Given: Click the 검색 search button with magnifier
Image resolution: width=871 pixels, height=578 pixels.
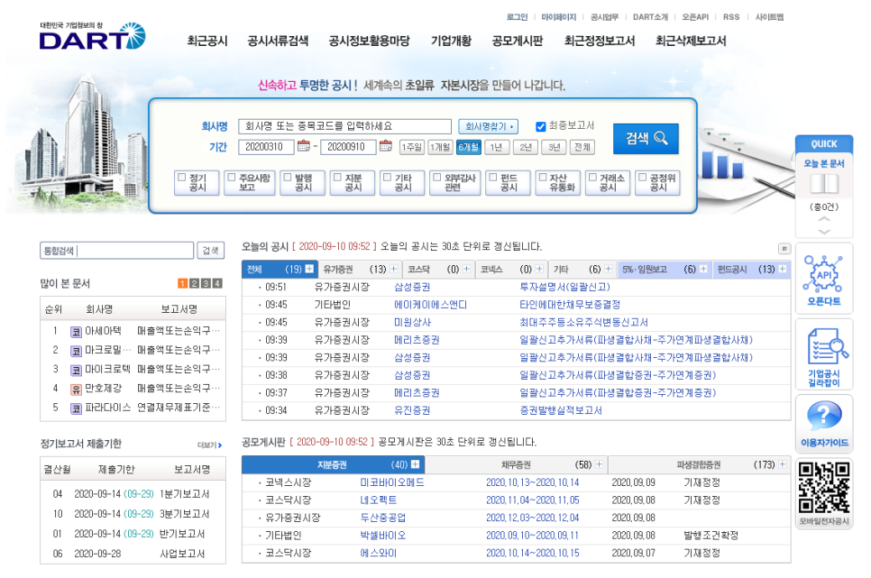Looking at the screenshot, I should point(646,138).
